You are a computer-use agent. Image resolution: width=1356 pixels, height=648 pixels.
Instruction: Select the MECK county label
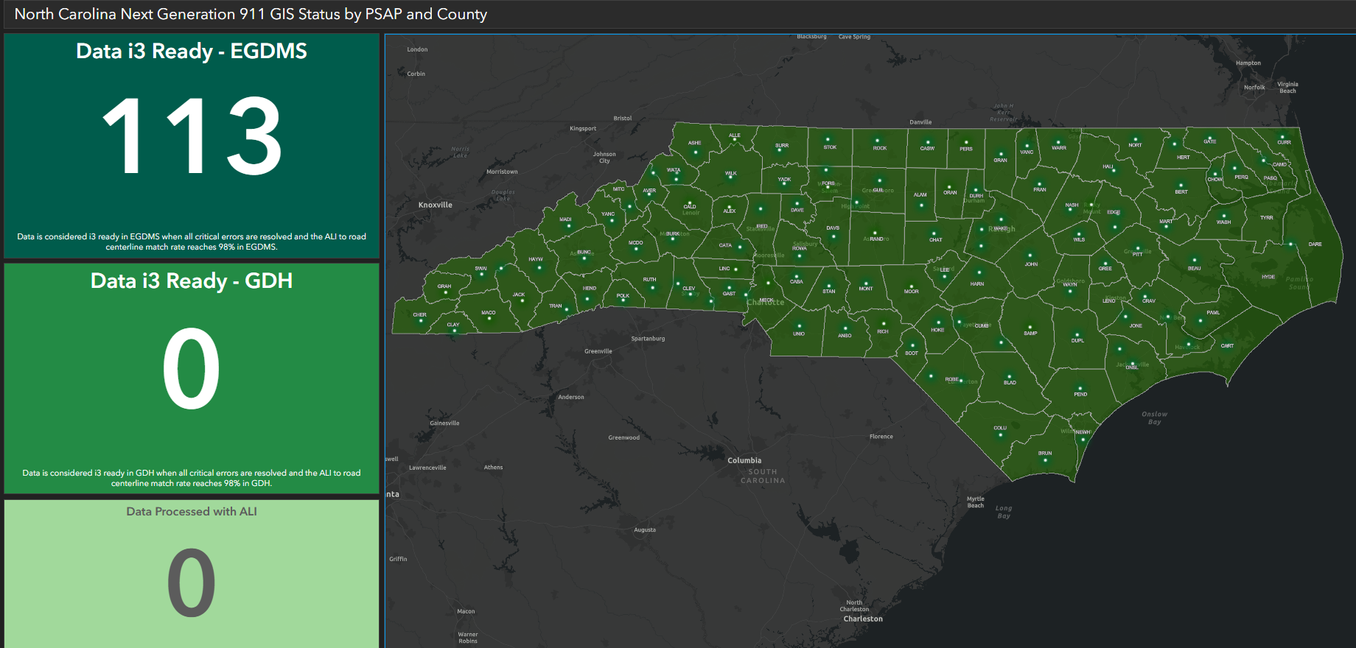(x=767, y=300)
